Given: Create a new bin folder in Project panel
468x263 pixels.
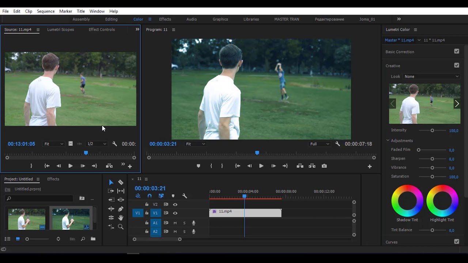Looking at the screenshot, I should click(93, 239).
